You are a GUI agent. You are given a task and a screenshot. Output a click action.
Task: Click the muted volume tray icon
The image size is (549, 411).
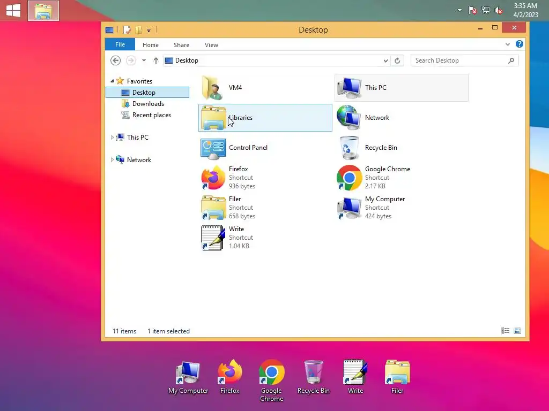[x=499, y=11]
